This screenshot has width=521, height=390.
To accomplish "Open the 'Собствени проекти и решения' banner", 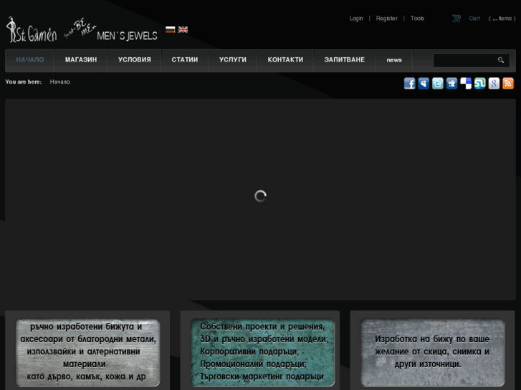I will coord(262,353).
